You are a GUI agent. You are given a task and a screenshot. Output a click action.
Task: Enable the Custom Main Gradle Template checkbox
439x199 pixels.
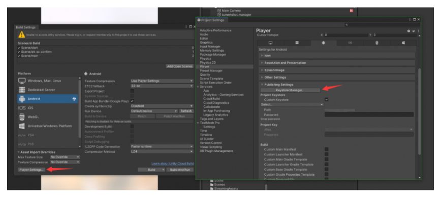tap(326, 160)
